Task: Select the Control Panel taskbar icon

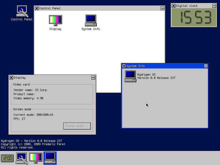Action: tap(22, 158)
